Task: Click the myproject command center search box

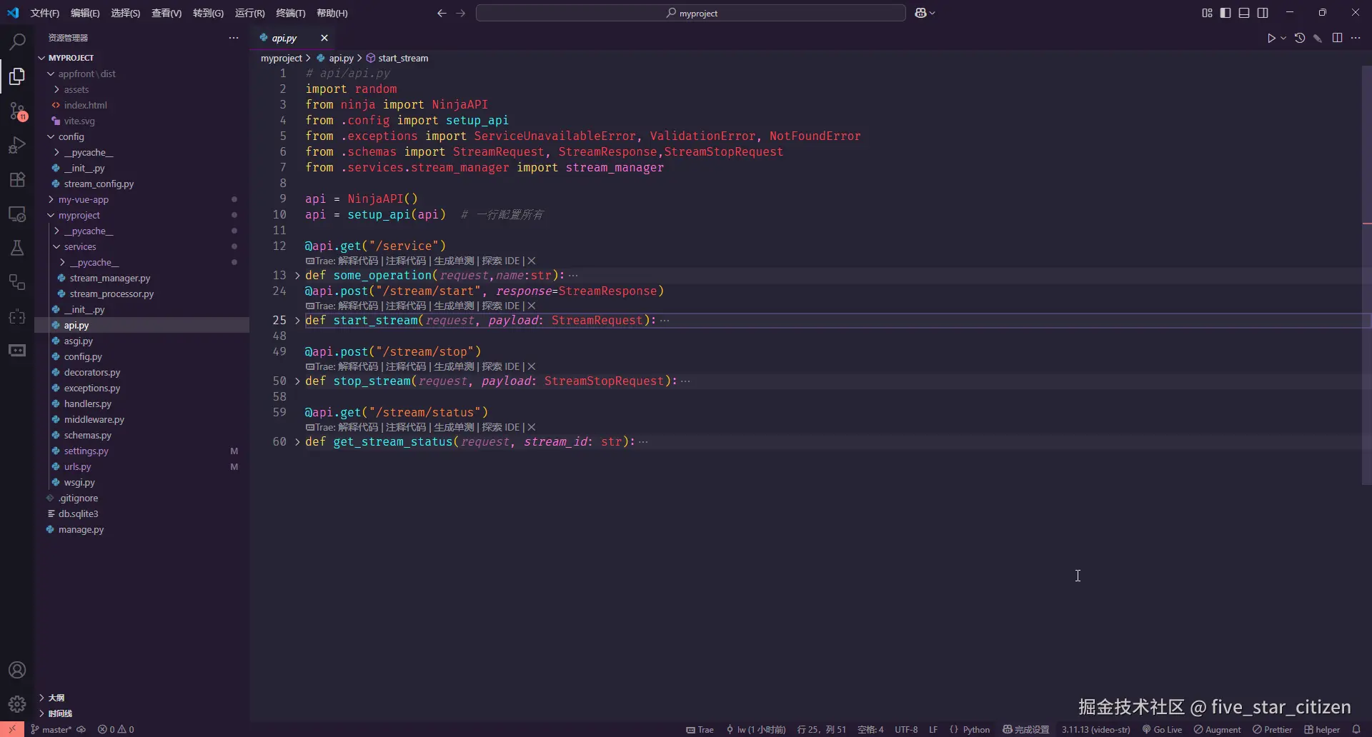Action: 690,13
